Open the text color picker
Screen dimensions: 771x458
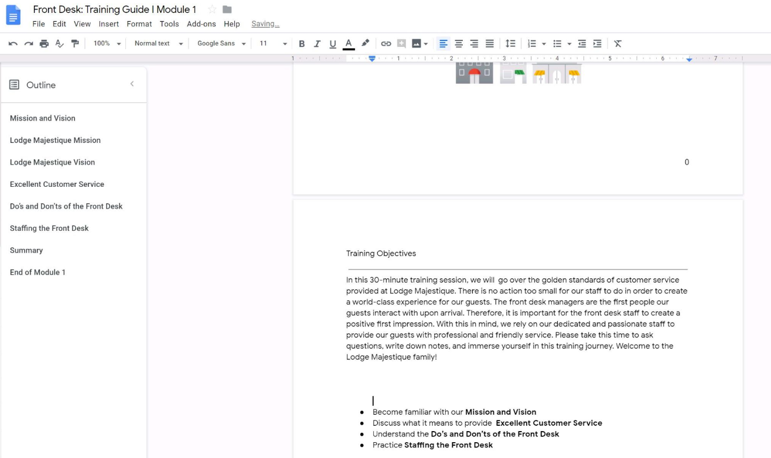[x=349, y=43]
